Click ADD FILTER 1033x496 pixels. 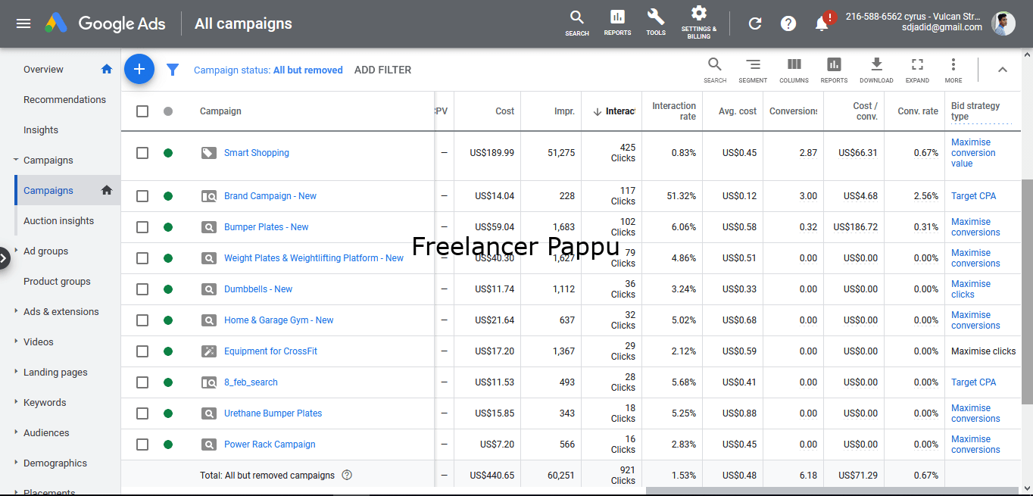(382, 70)
